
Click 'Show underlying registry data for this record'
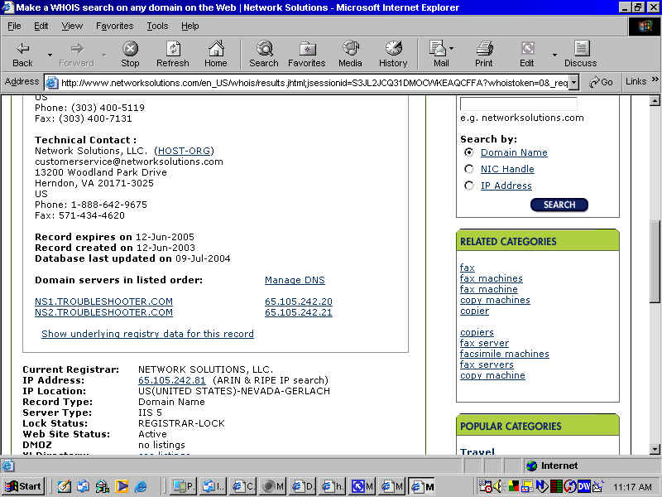[147, 334]
